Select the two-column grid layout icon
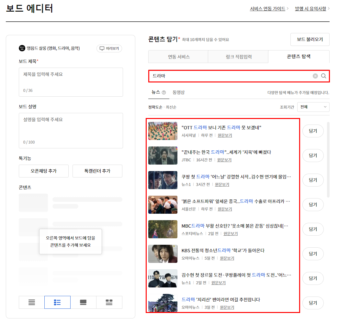The height and width of the screenshot is (323, 338). tap(109, 302)
